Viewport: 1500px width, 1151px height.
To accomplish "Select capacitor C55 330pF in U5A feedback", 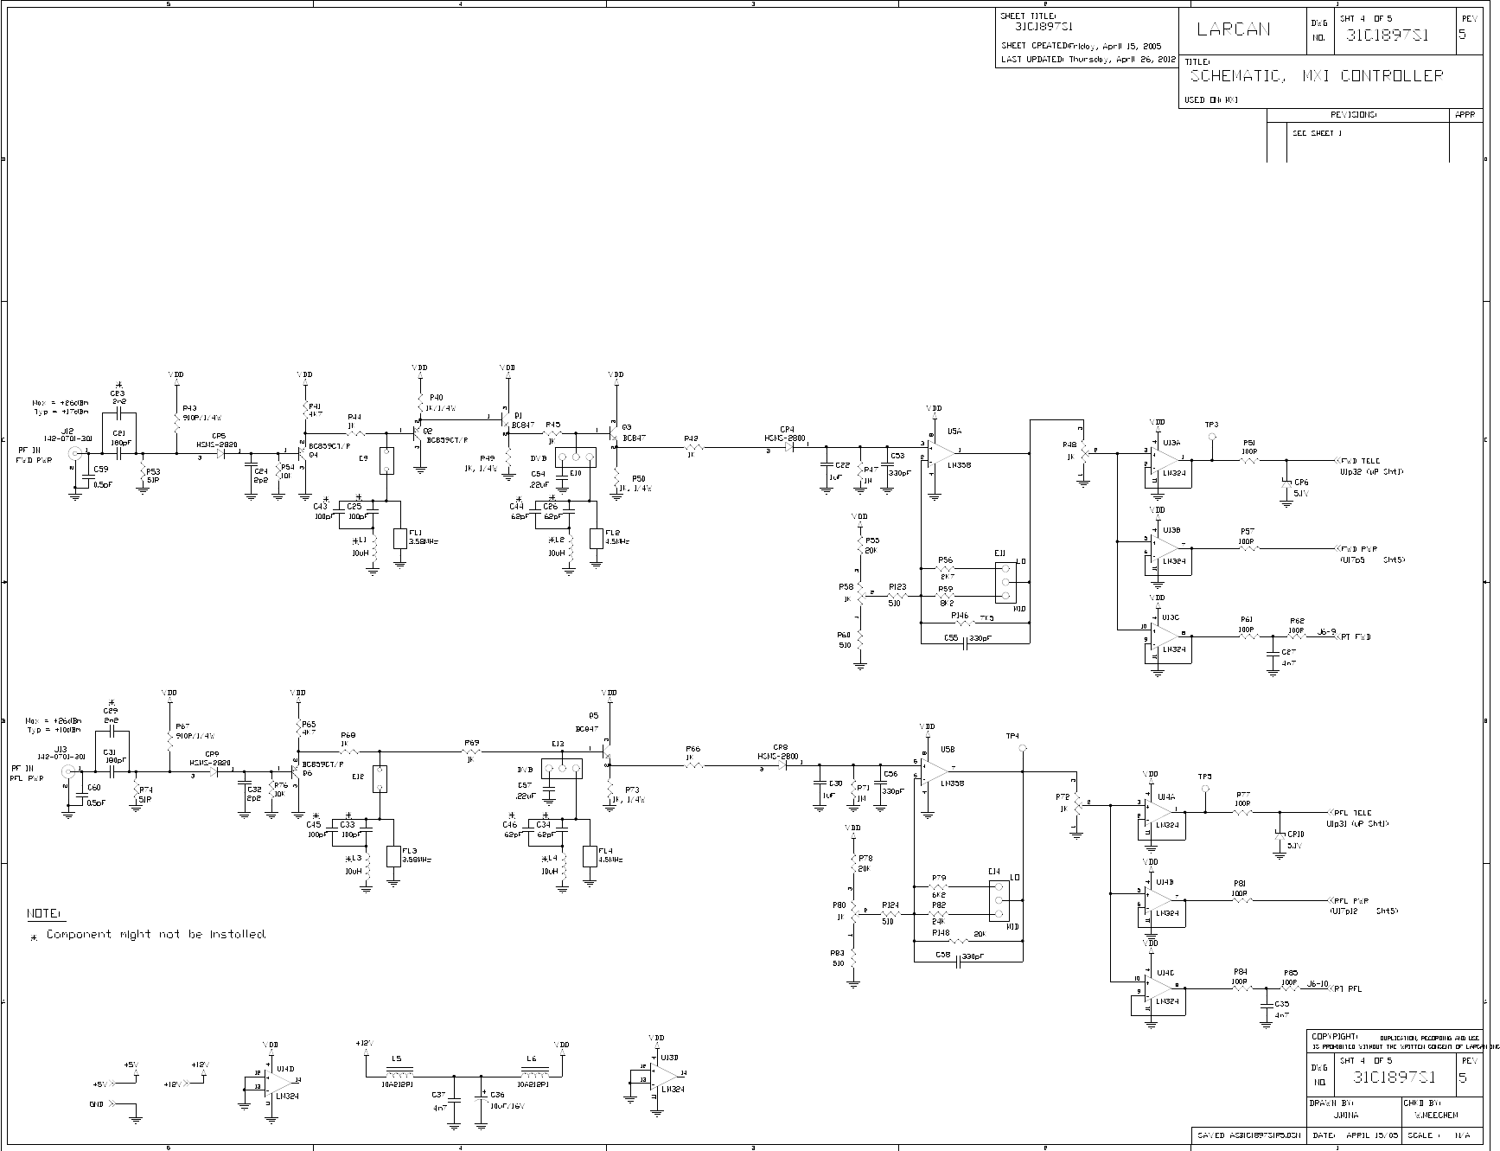I will [964, 644].
